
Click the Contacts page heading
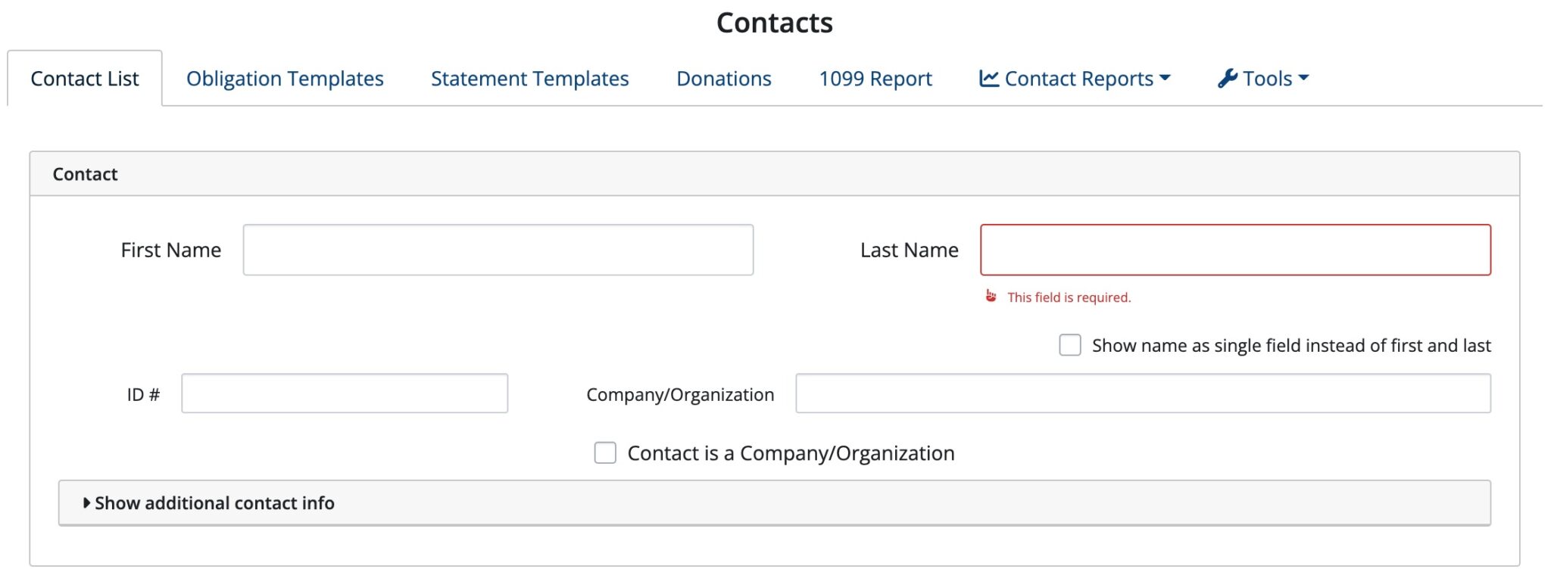(774, 22)
